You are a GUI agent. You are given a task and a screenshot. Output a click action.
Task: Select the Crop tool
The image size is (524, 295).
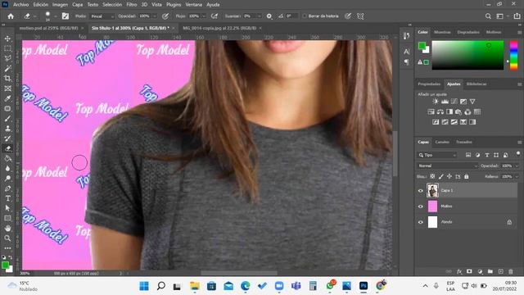click(7, 79)
